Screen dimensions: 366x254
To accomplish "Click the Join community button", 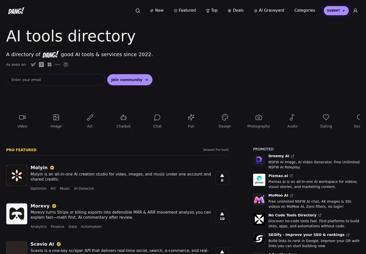I will [130, 80].
